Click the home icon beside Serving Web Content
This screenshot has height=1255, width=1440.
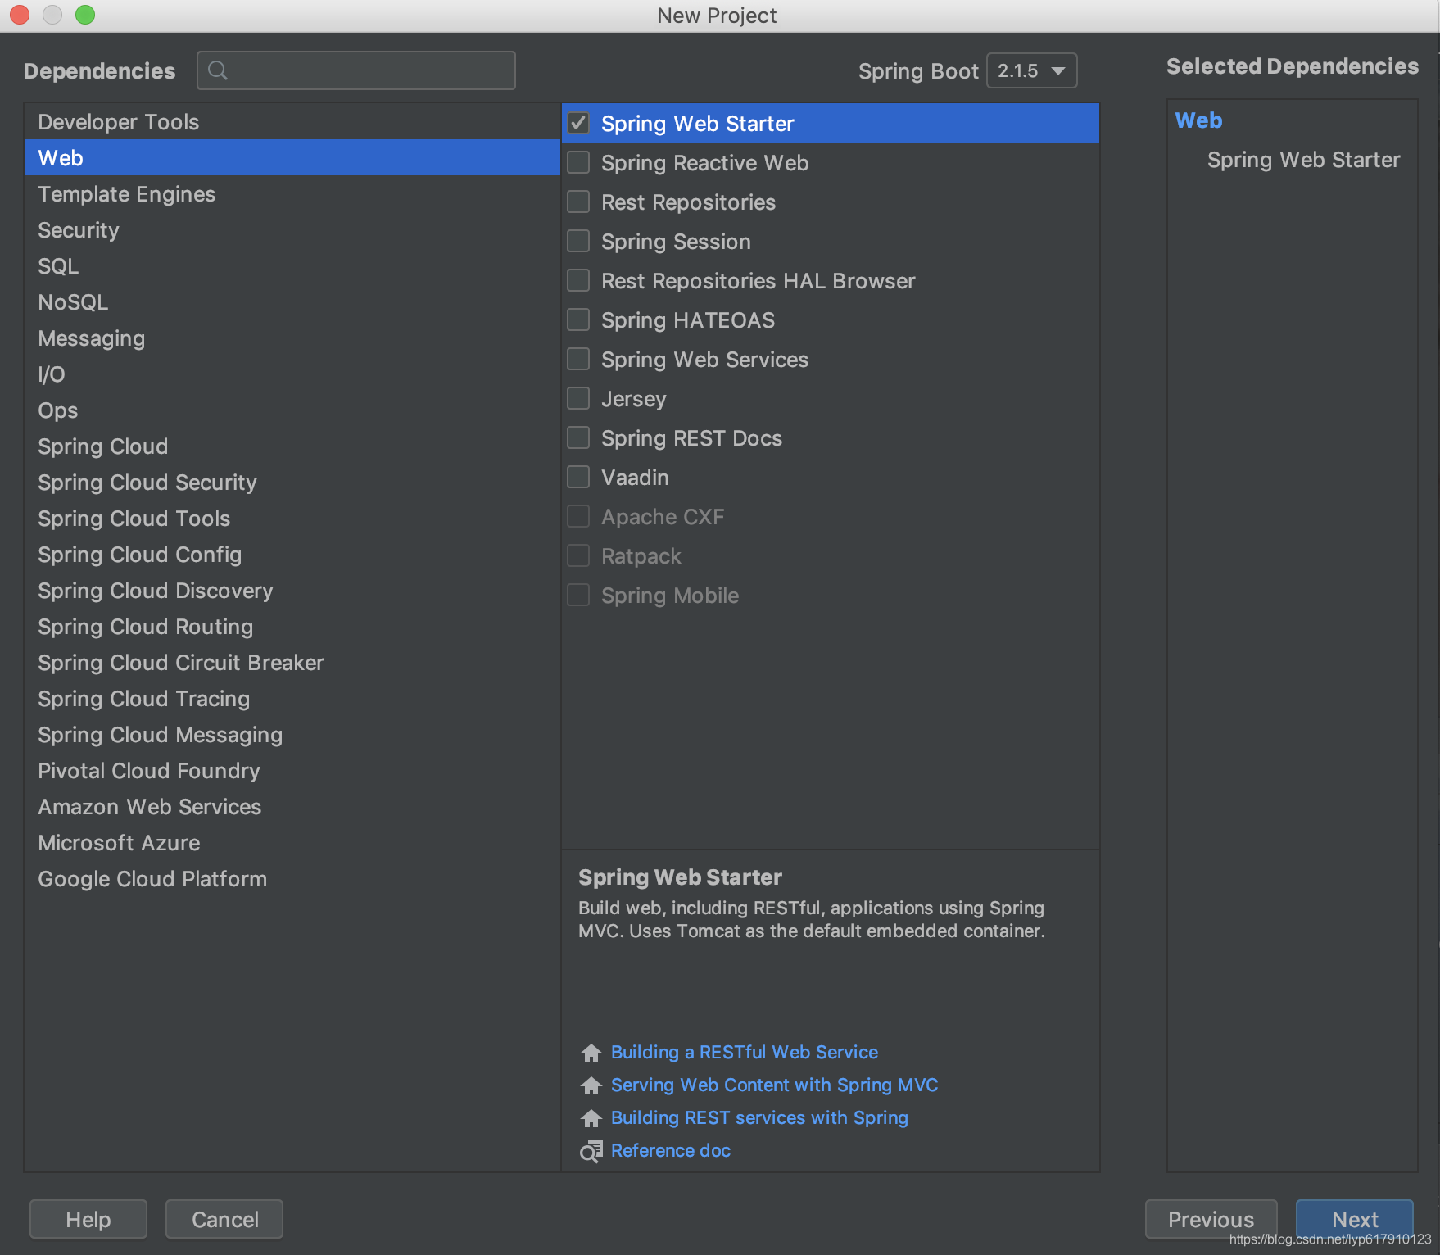pyautogui.click(x=591, y=1085)
